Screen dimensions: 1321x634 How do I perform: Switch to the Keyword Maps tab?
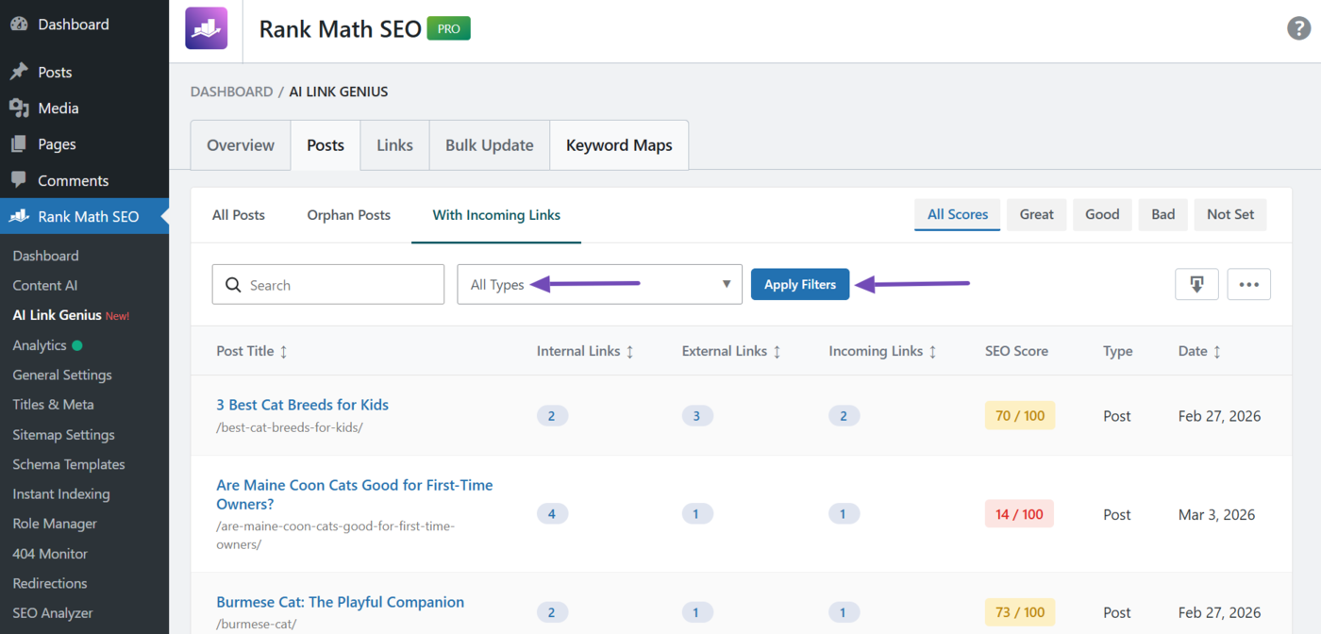tap(619, 145)
